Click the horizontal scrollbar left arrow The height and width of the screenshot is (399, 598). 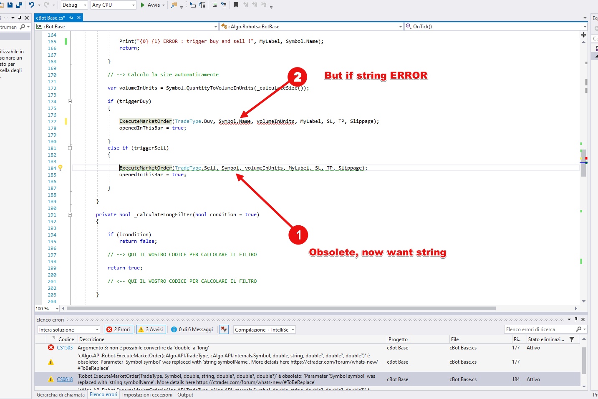pos(63,309)
